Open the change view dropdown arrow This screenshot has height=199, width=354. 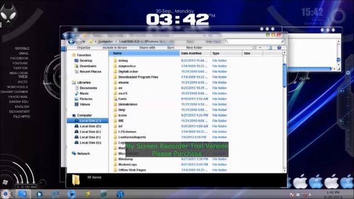point(260,48)
